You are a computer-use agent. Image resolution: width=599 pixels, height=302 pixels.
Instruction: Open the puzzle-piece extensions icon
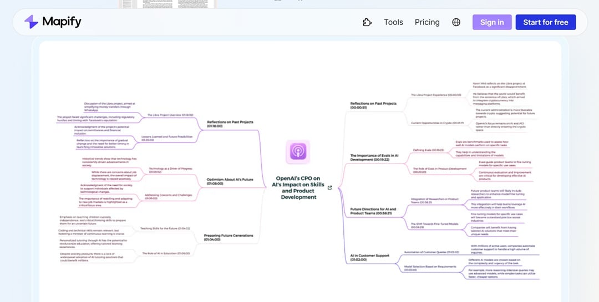point(367,22)
